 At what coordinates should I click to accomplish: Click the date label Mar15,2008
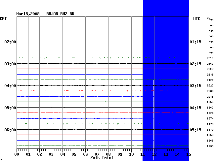28,14
